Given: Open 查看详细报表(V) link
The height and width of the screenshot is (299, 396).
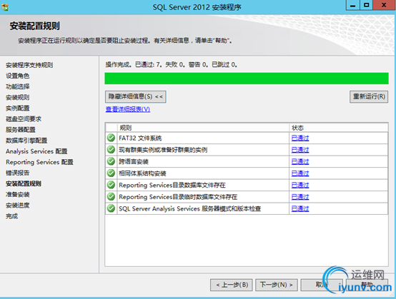Looking at the screenshot, I should click(x=128, y=109).
